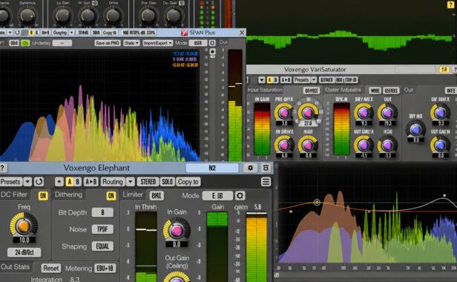
Task: Click the VariSaturator knob showing 27.0
Action: 308,112
